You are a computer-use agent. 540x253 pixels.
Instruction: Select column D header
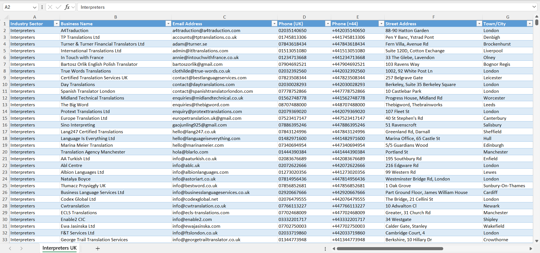click(x=304, y=17)
